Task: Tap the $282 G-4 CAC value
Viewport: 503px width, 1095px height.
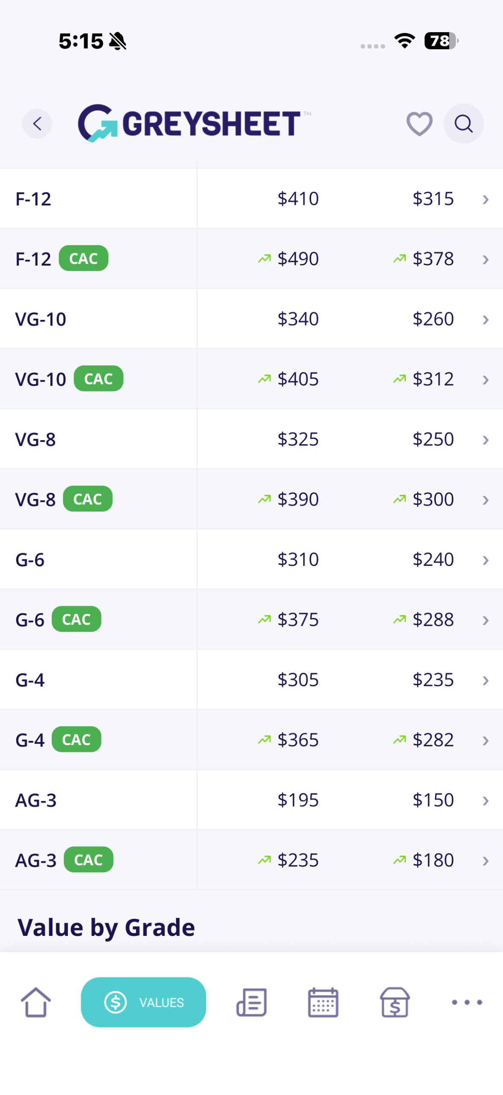Action: click(x=433, y=740)
